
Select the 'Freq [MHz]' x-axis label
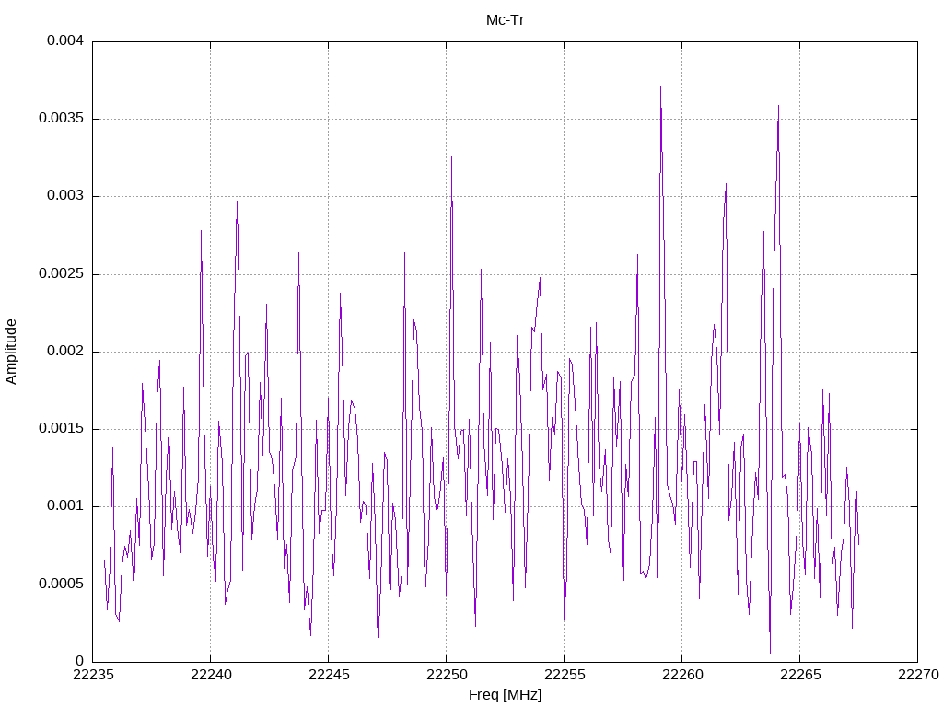pos(506,695)
